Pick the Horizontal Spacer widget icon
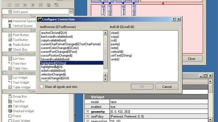 coord(10,21)
